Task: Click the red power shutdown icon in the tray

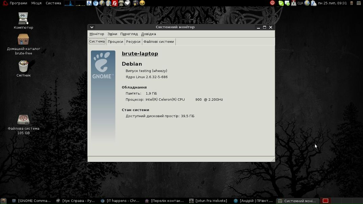Action: (272, 3)
